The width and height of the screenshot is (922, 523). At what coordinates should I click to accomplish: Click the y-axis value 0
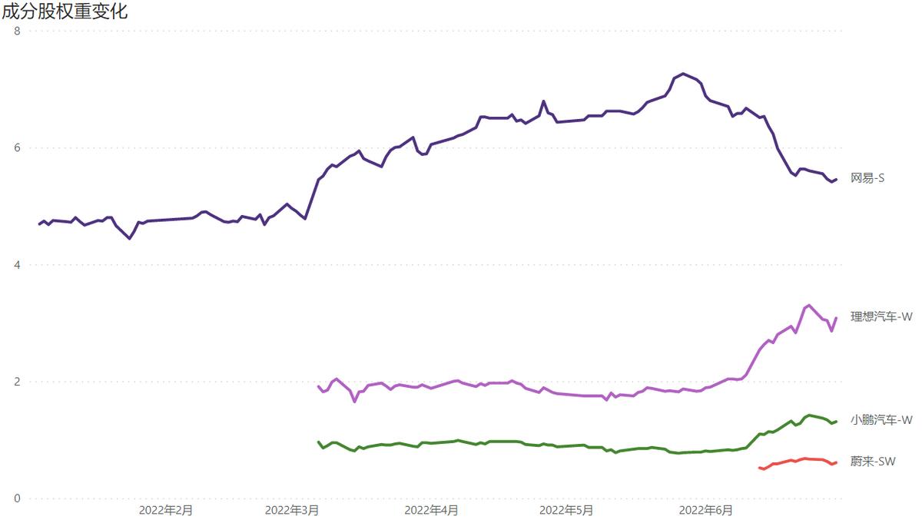click(x=18, y=498)
